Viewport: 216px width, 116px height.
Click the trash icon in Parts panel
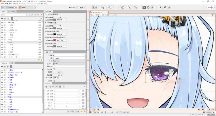(42, 60)
